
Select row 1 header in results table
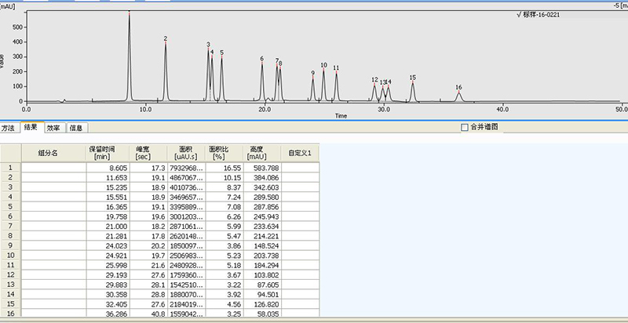pos(10,167)
